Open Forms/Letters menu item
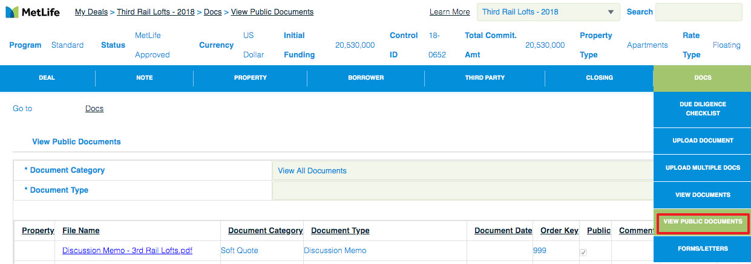This screenshot has width=751, height=264. tap(703, 249)
